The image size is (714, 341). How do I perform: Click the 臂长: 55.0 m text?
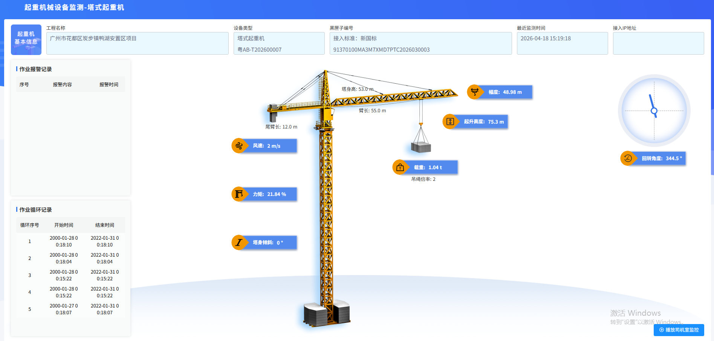pos(372,110)
